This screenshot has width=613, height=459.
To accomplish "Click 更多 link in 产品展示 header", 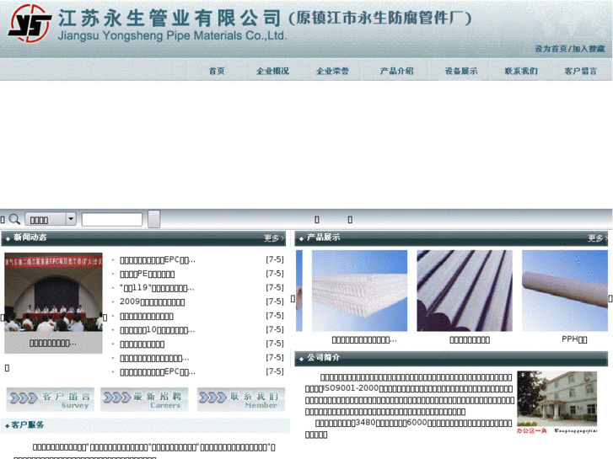I will pos(597,238).
